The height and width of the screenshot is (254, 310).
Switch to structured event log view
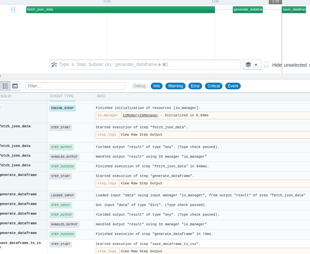pyautogui.click(x=5, y=86)
